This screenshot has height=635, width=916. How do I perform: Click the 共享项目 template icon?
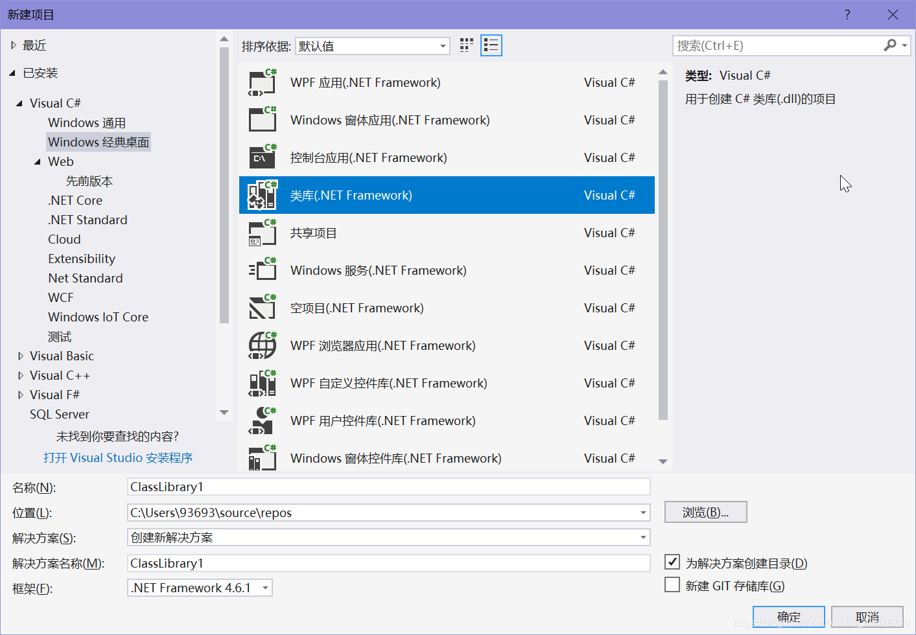[x=263, y=233]
